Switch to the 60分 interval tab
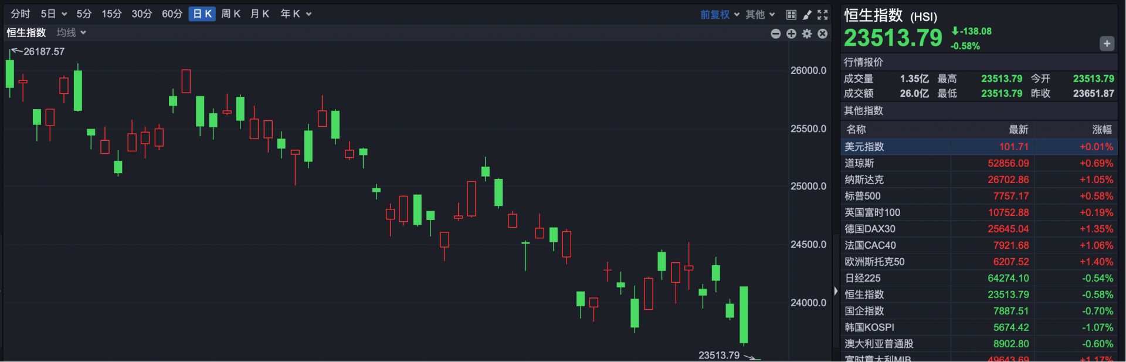Viewport: 1126px width, 362px height. point(172,14)
